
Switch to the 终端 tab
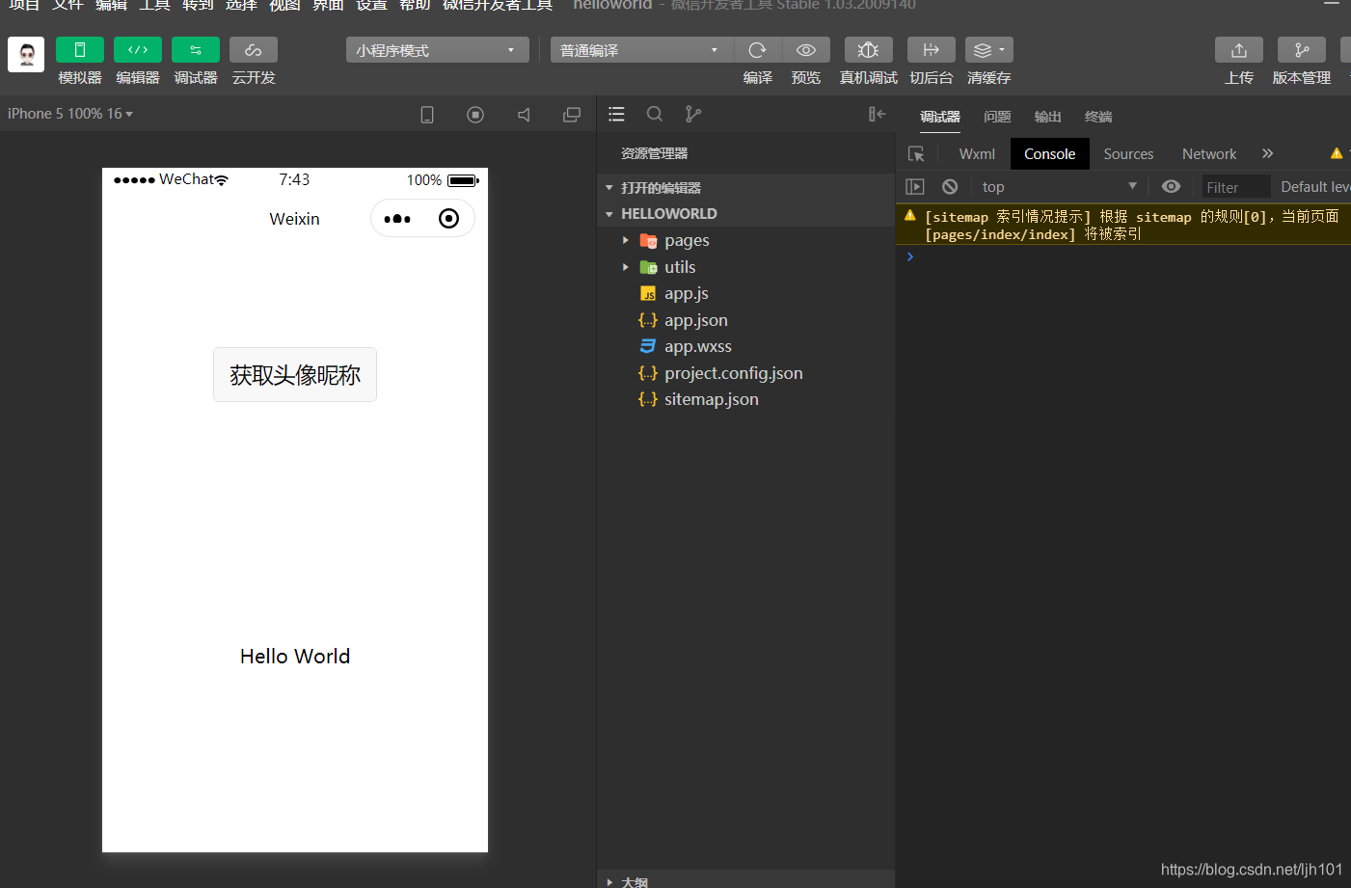point(1098,117)
